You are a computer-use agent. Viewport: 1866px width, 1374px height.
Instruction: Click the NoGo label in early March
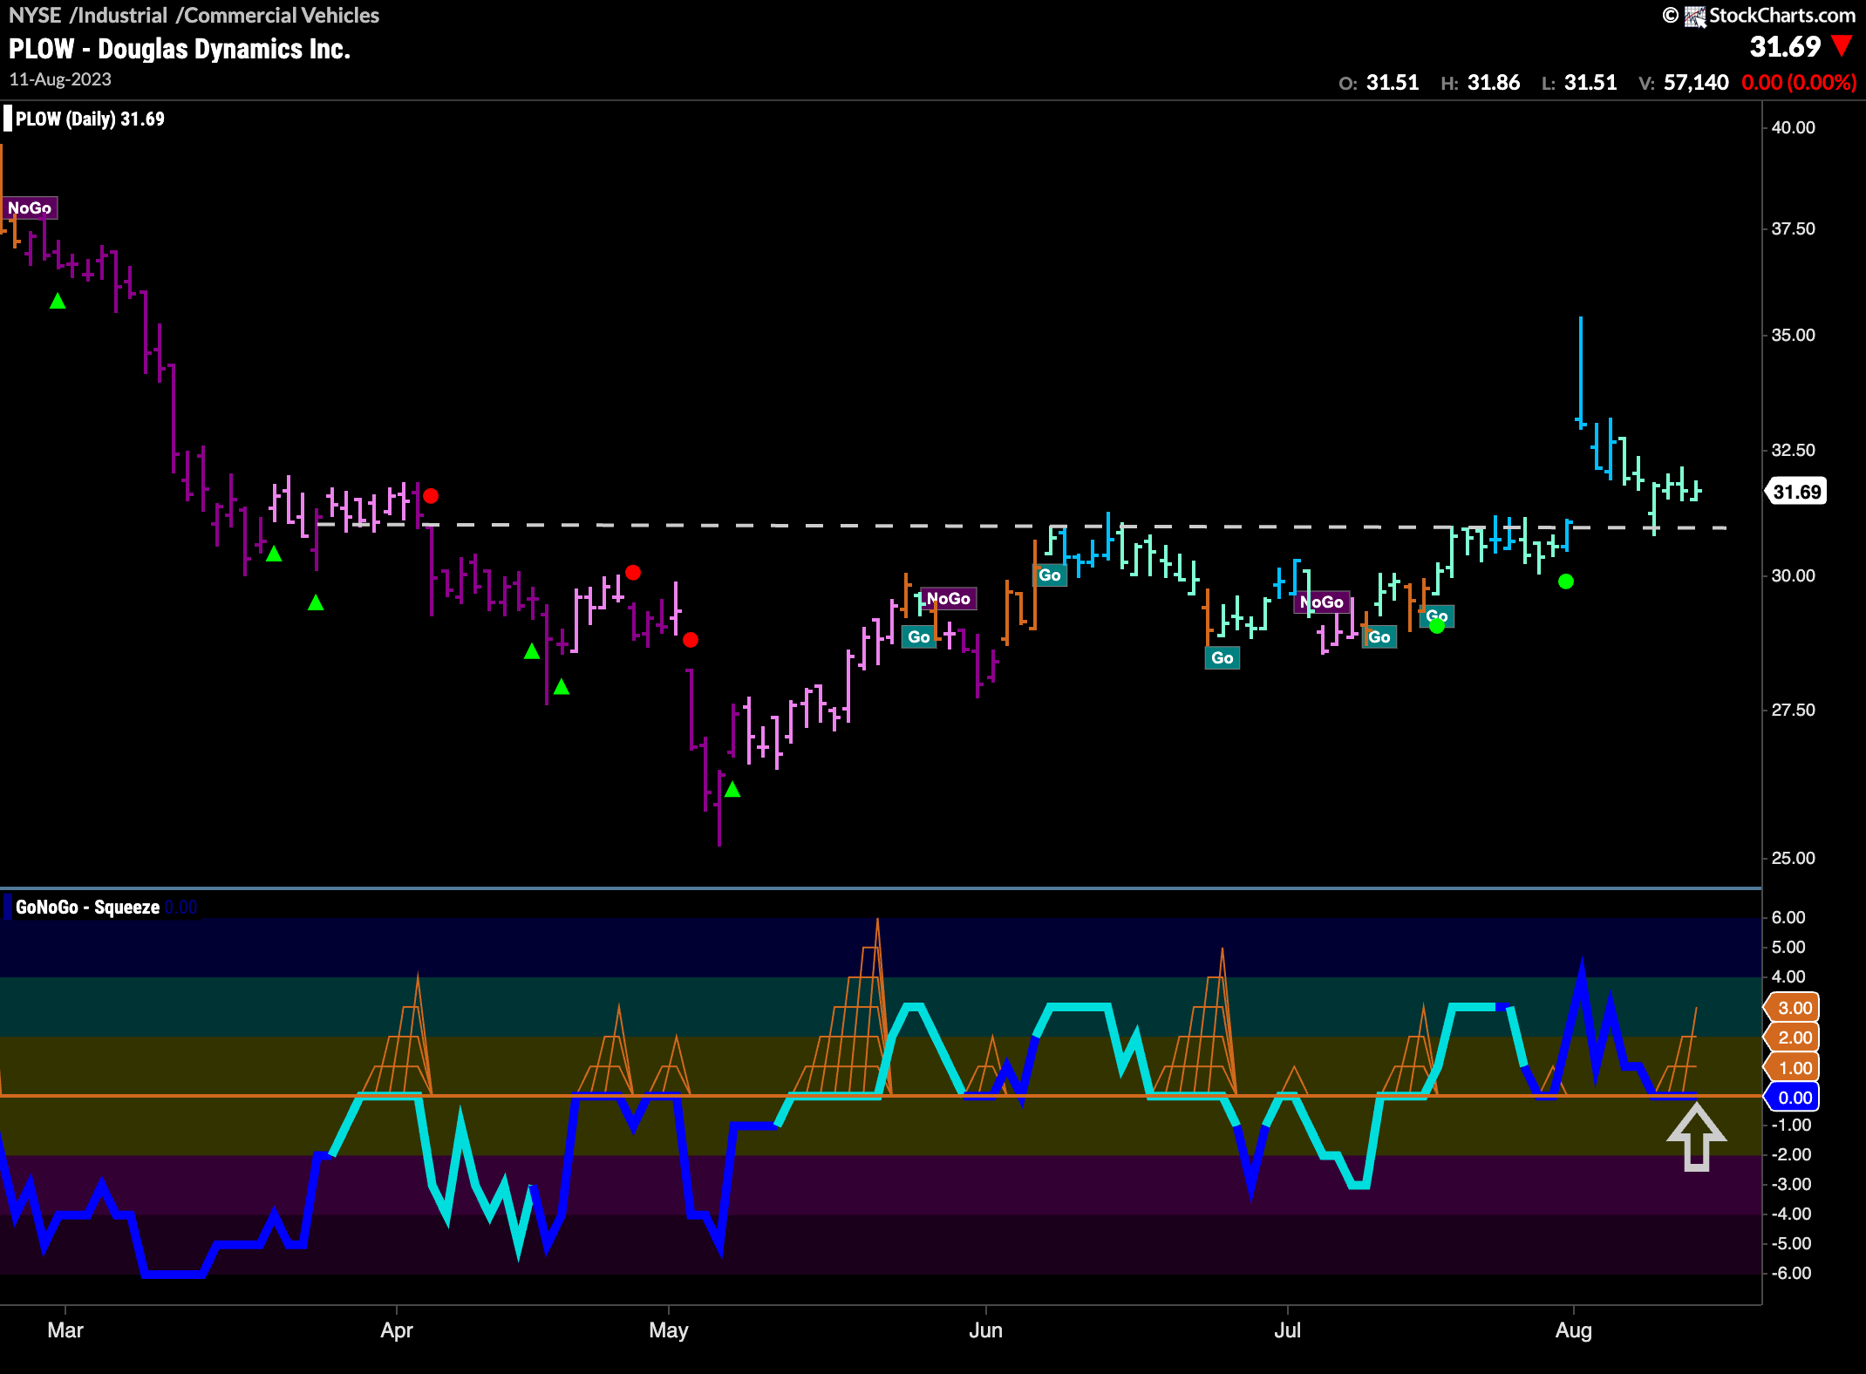pos(31,207)
